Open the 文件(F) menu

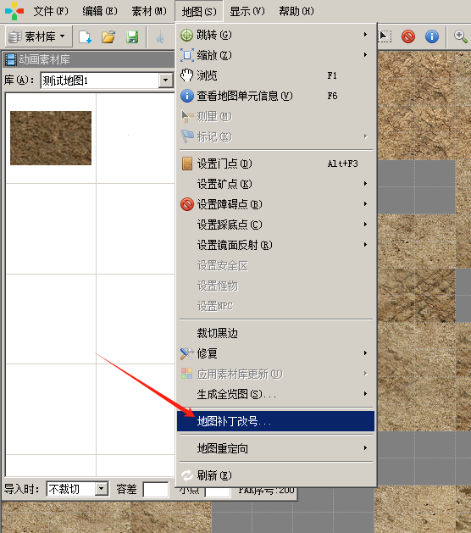click(51, 11)
